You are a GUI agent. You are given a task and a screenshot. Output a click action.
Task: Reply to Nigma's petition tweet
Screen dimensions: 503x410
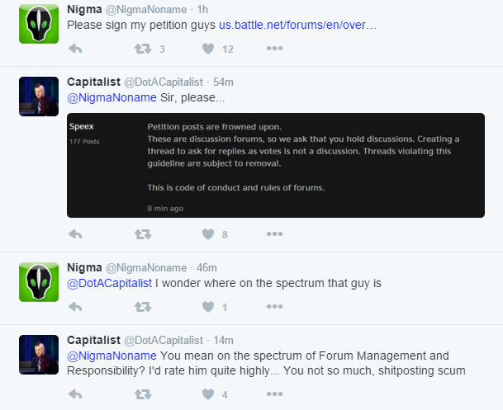pyautogui.click(x=75, y=49)
